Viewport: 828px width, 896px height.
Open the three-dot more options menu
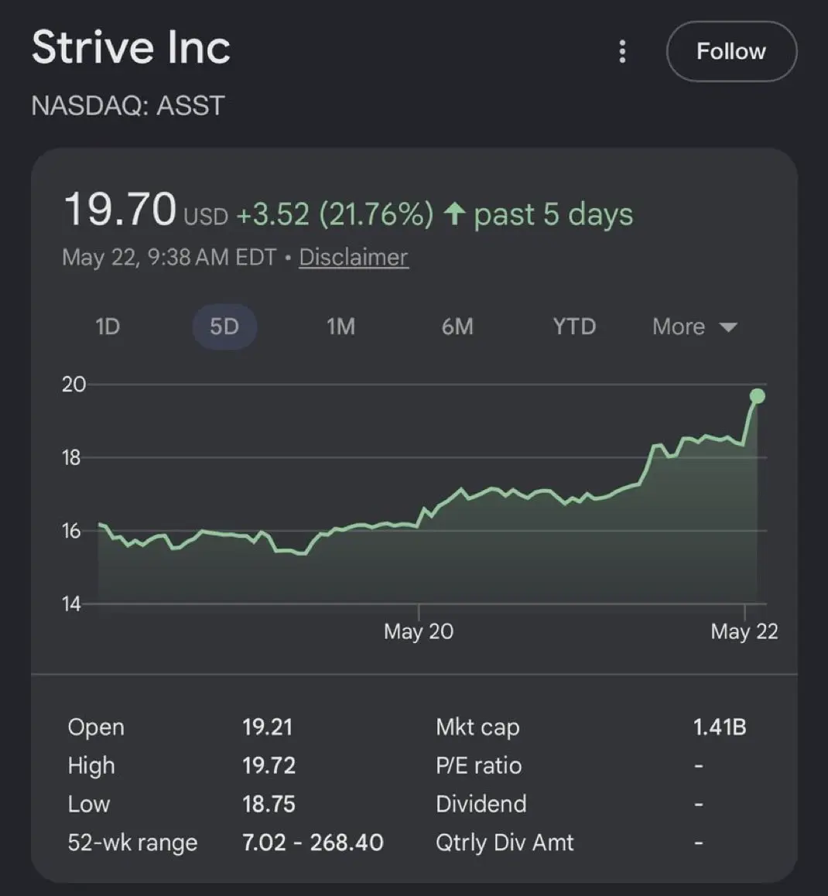(622, 51)
